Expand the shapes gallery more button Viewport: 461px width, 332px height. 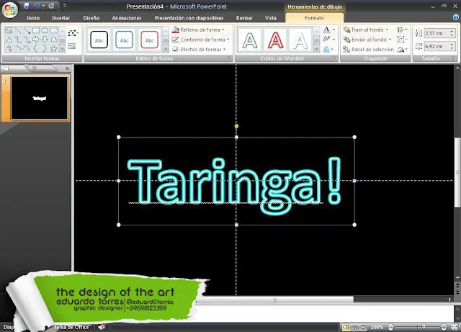(63, 48)
